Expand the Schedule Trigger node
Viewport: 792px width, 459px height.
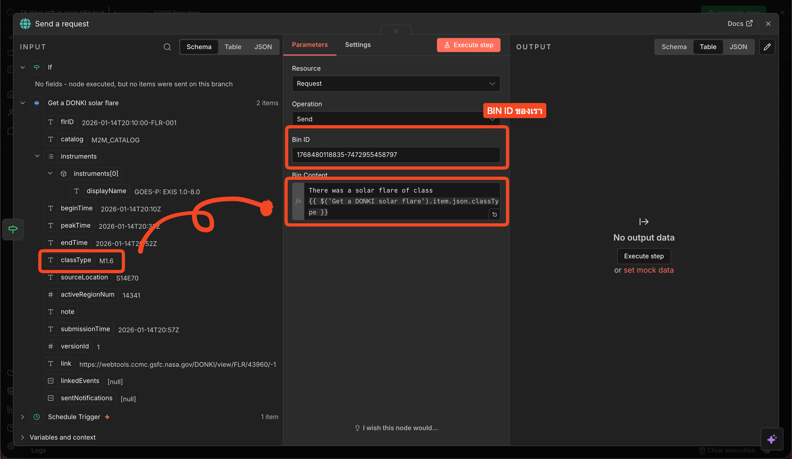tap(23, 417)
